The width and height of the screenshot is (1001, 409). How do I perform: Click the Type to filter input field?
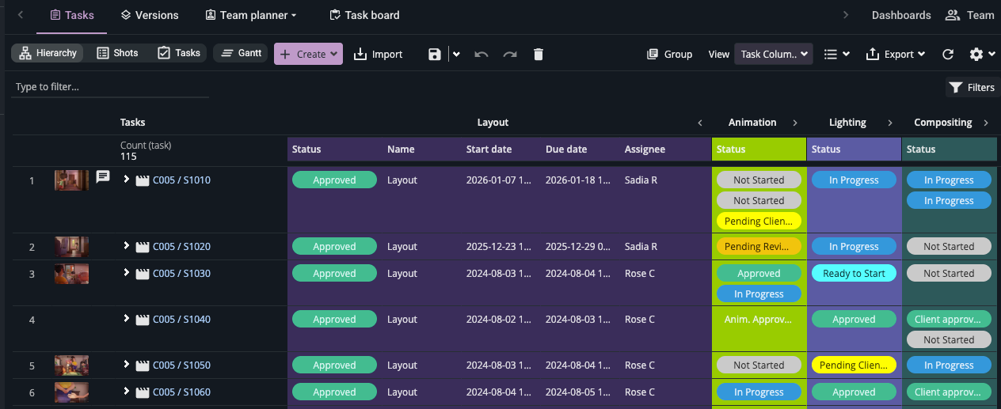click(x=110, y=87)
